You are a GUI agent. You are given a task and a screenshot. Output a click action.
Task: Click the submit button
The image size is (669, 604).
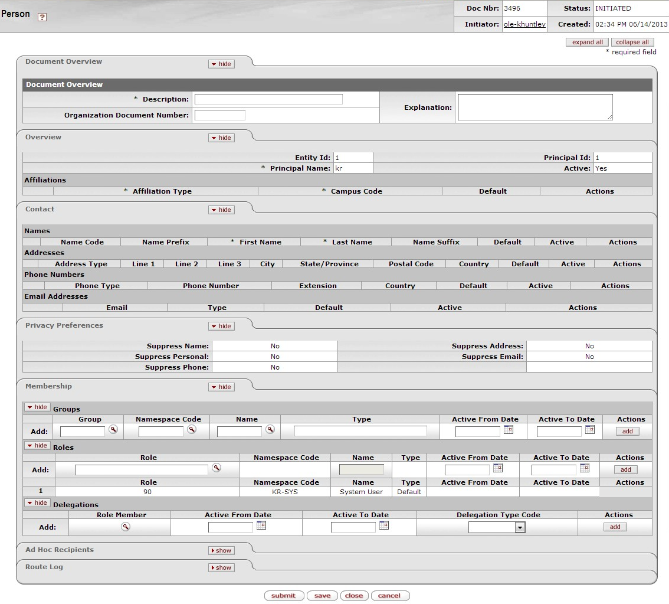[x=284, y=596]
